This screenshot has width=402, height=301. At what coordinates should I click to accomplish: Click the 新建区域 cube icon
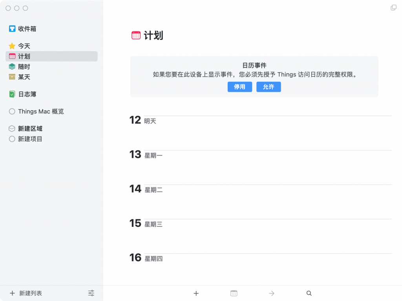pyautogui.click(x=12, y=128)
